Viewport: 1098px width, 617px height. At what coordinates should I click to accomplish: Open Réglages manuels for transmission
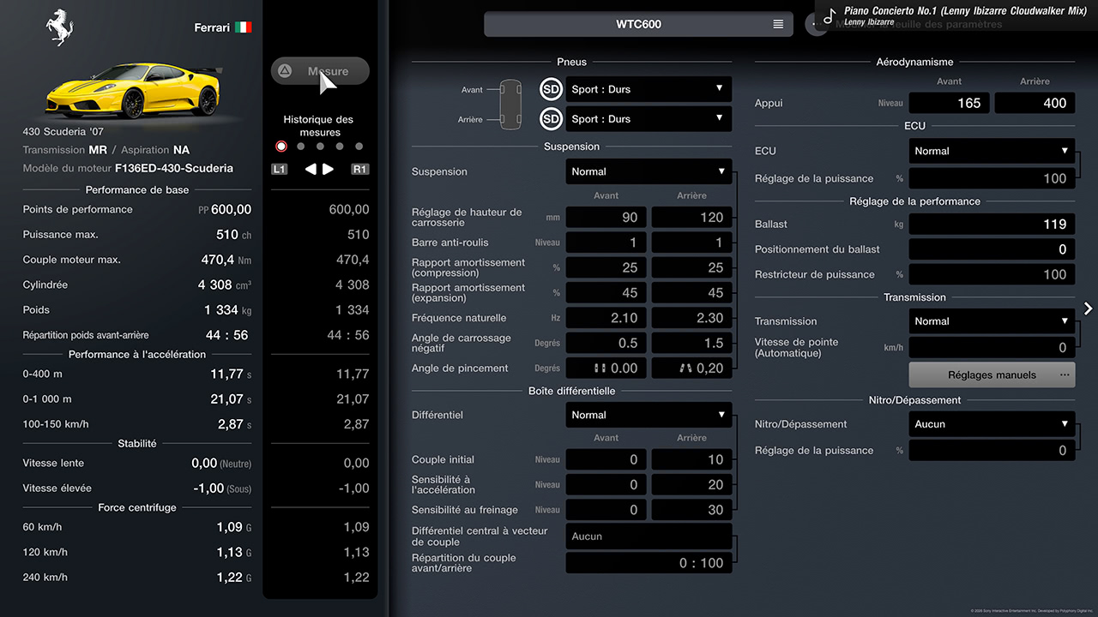[x=992, y=374]
